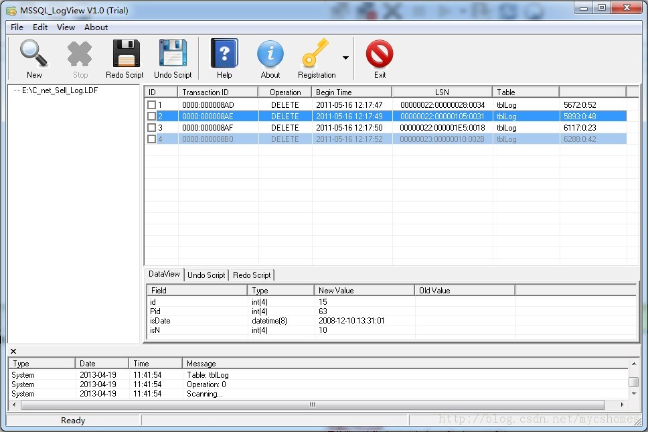Switch to the DataView tab
This screenshot has width=648, height=432.
pyautogui.click(x=164, y=274)
